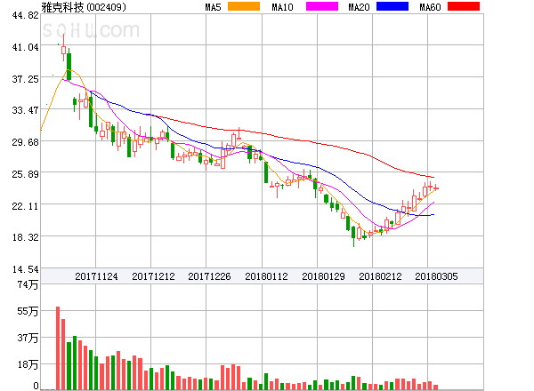Click the 44.82 price axis label
Screen dimensions: 534x391
click(25, 15)
